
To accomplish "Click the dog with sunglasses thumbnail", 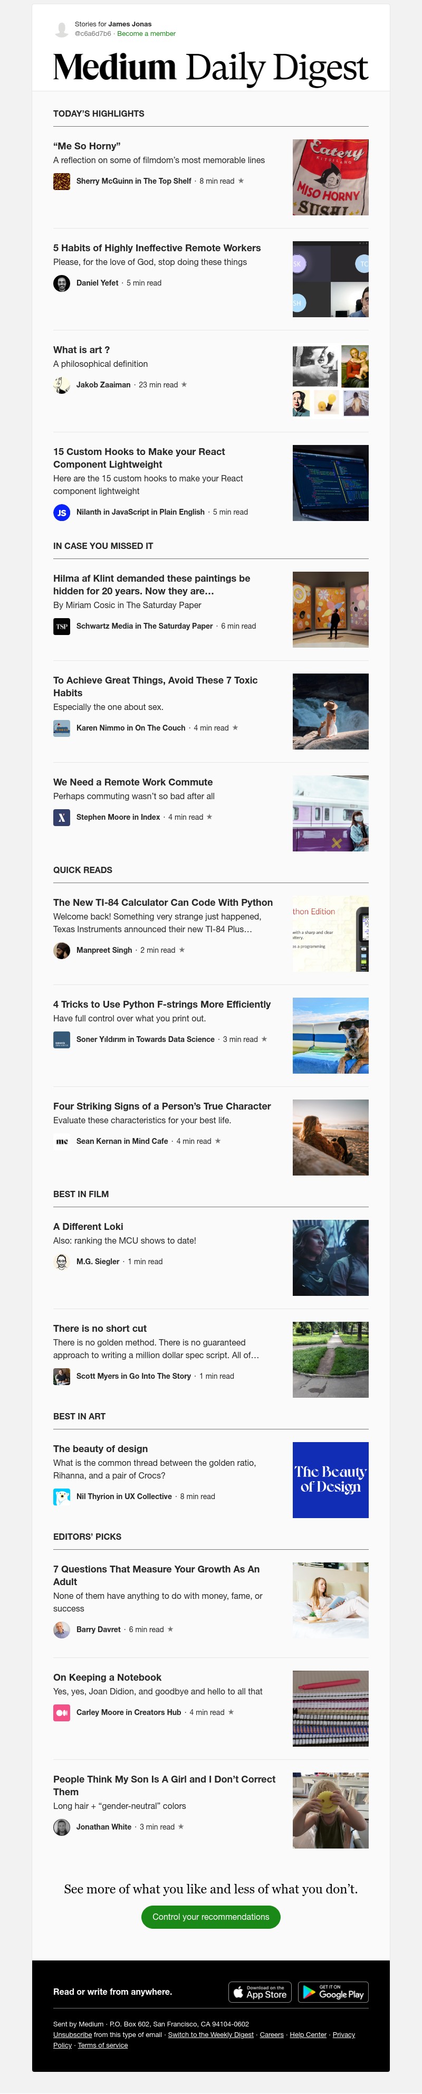I will pos(330,1036).
